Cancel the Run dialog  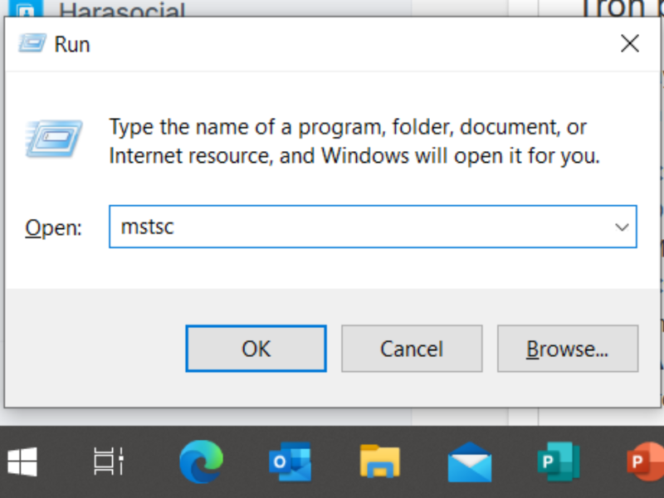pyautogui.click(x=412, y=349)
